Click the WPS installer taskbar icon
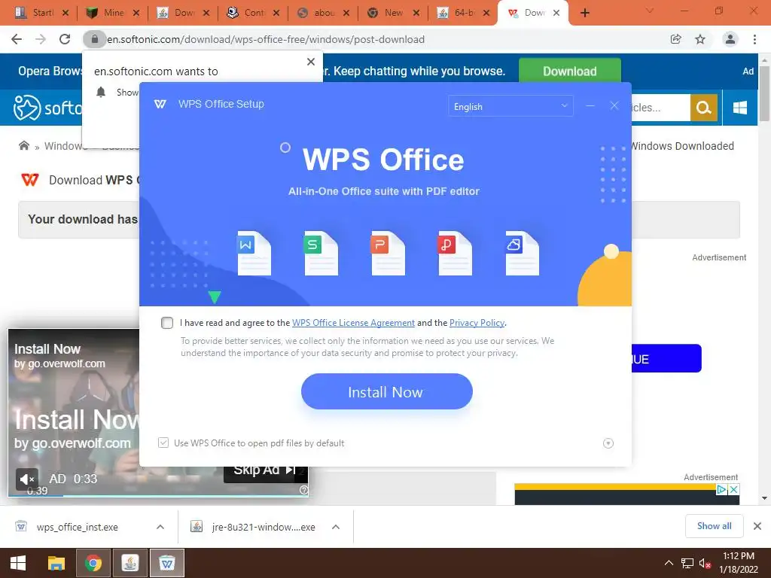Screen dimensions: 771x578 pos(167,563)
